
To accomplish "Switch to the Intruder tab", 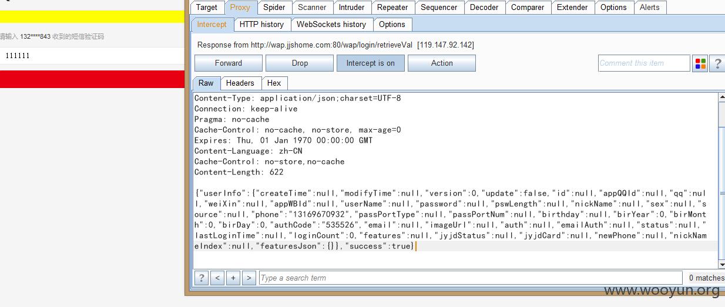I will coord(351,8).
